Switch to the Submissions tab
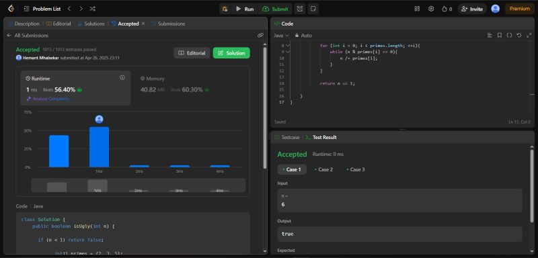Screen dimensions: 538x258 tap(168, 24)
